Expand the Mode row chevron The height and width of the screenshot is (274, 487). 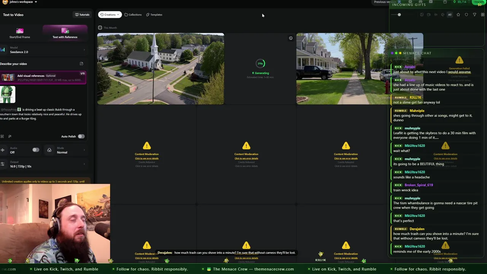(x=84, y=150)
